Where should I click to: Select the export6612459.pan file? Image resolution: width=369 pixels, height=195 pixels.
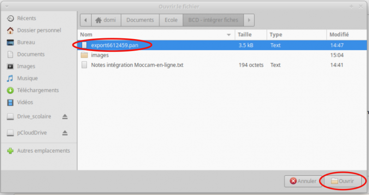coord(121,45)
